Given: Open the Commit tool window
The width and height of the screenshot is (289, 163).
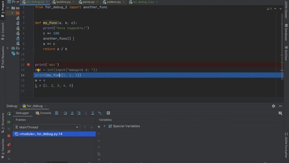Looking at the screenshot, I should point(3,31).
